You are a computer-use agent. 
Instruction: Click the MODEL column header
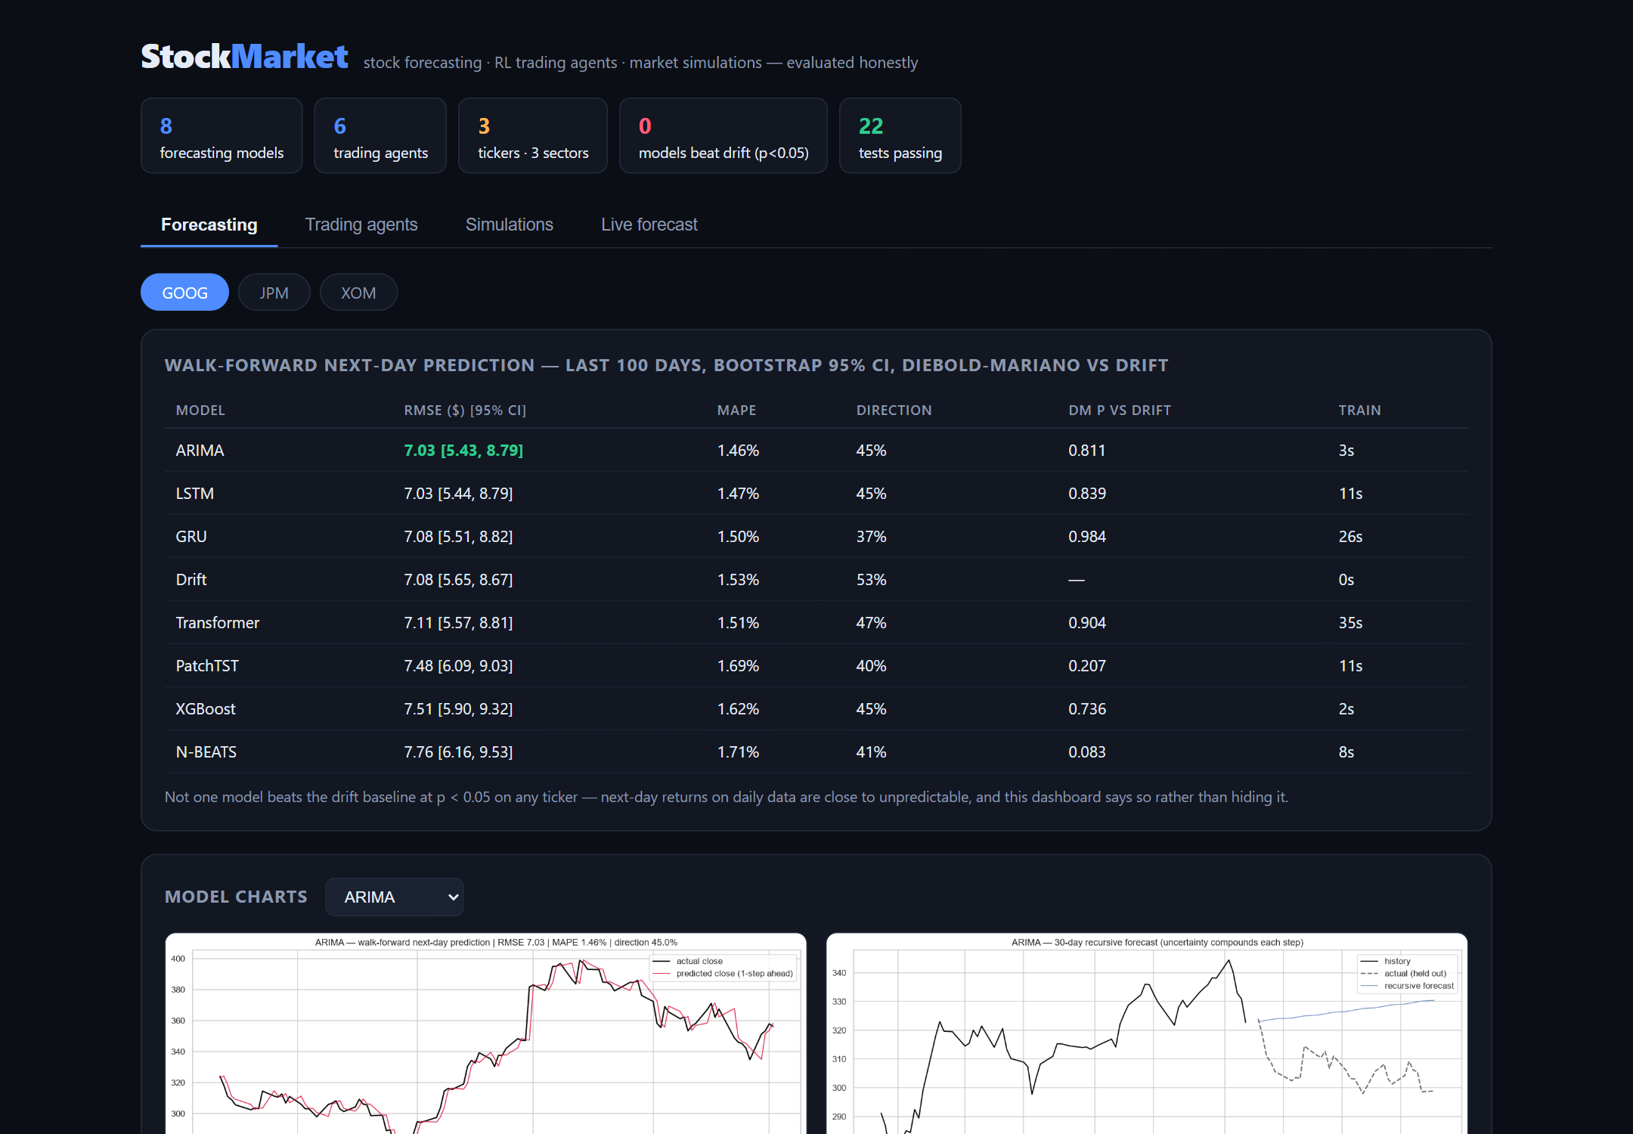(200, 411)
